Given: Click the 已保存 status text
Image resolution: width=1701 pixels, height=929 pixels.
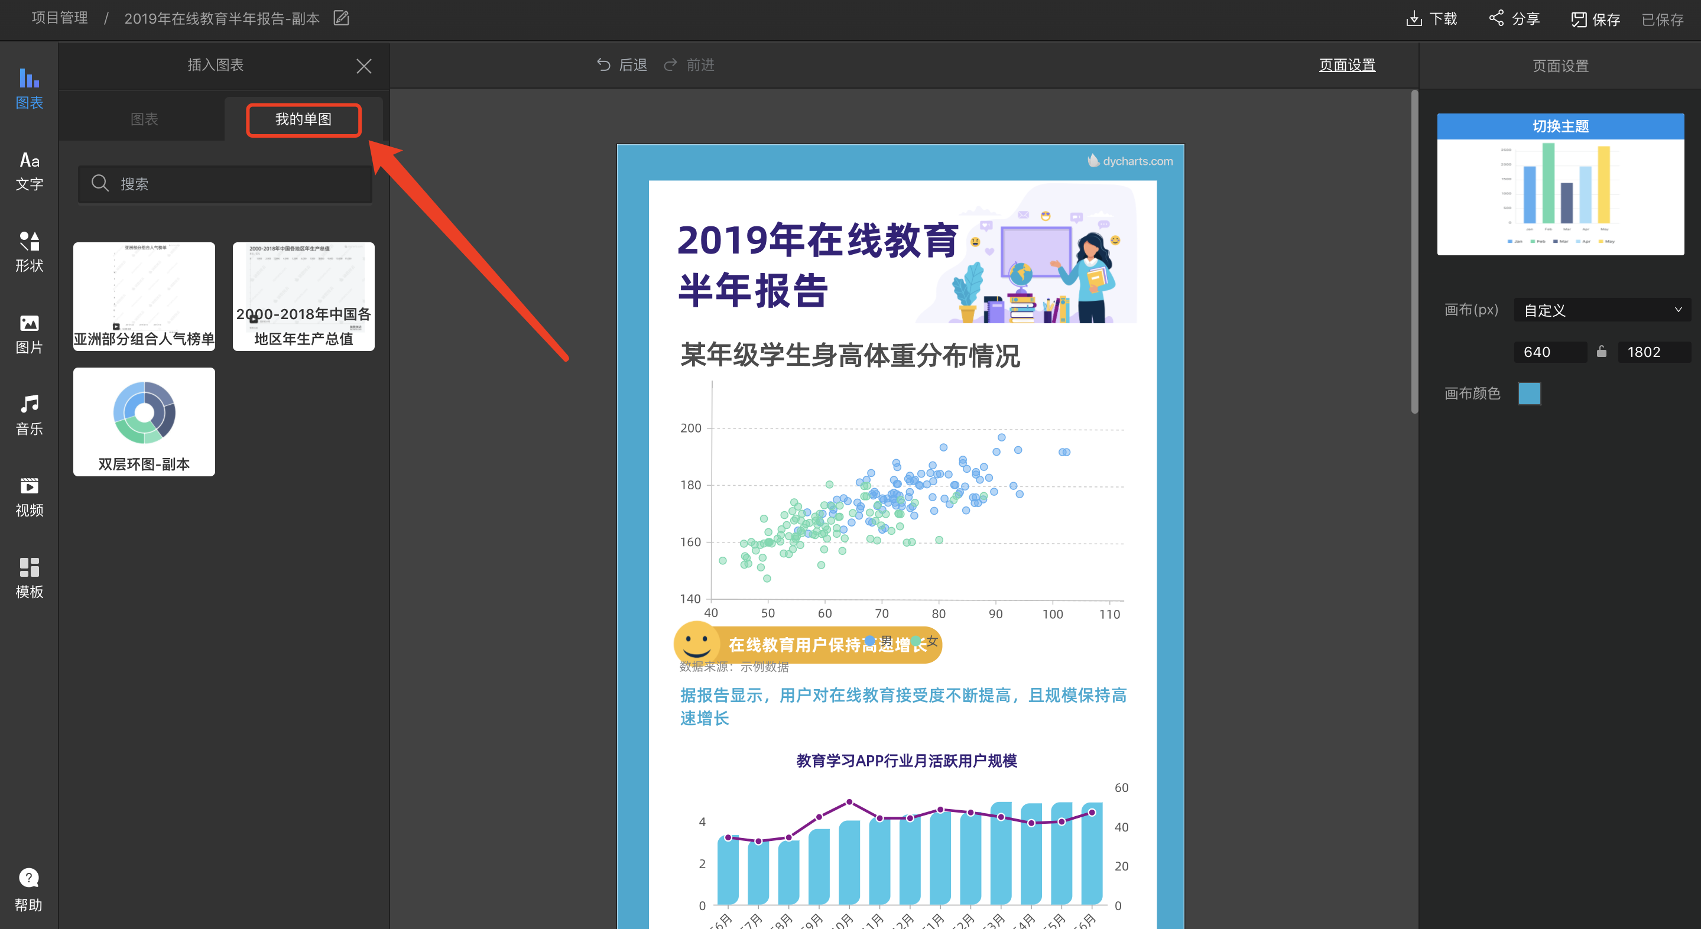Looking at the screenshot, I should (x=1662, y=19).
